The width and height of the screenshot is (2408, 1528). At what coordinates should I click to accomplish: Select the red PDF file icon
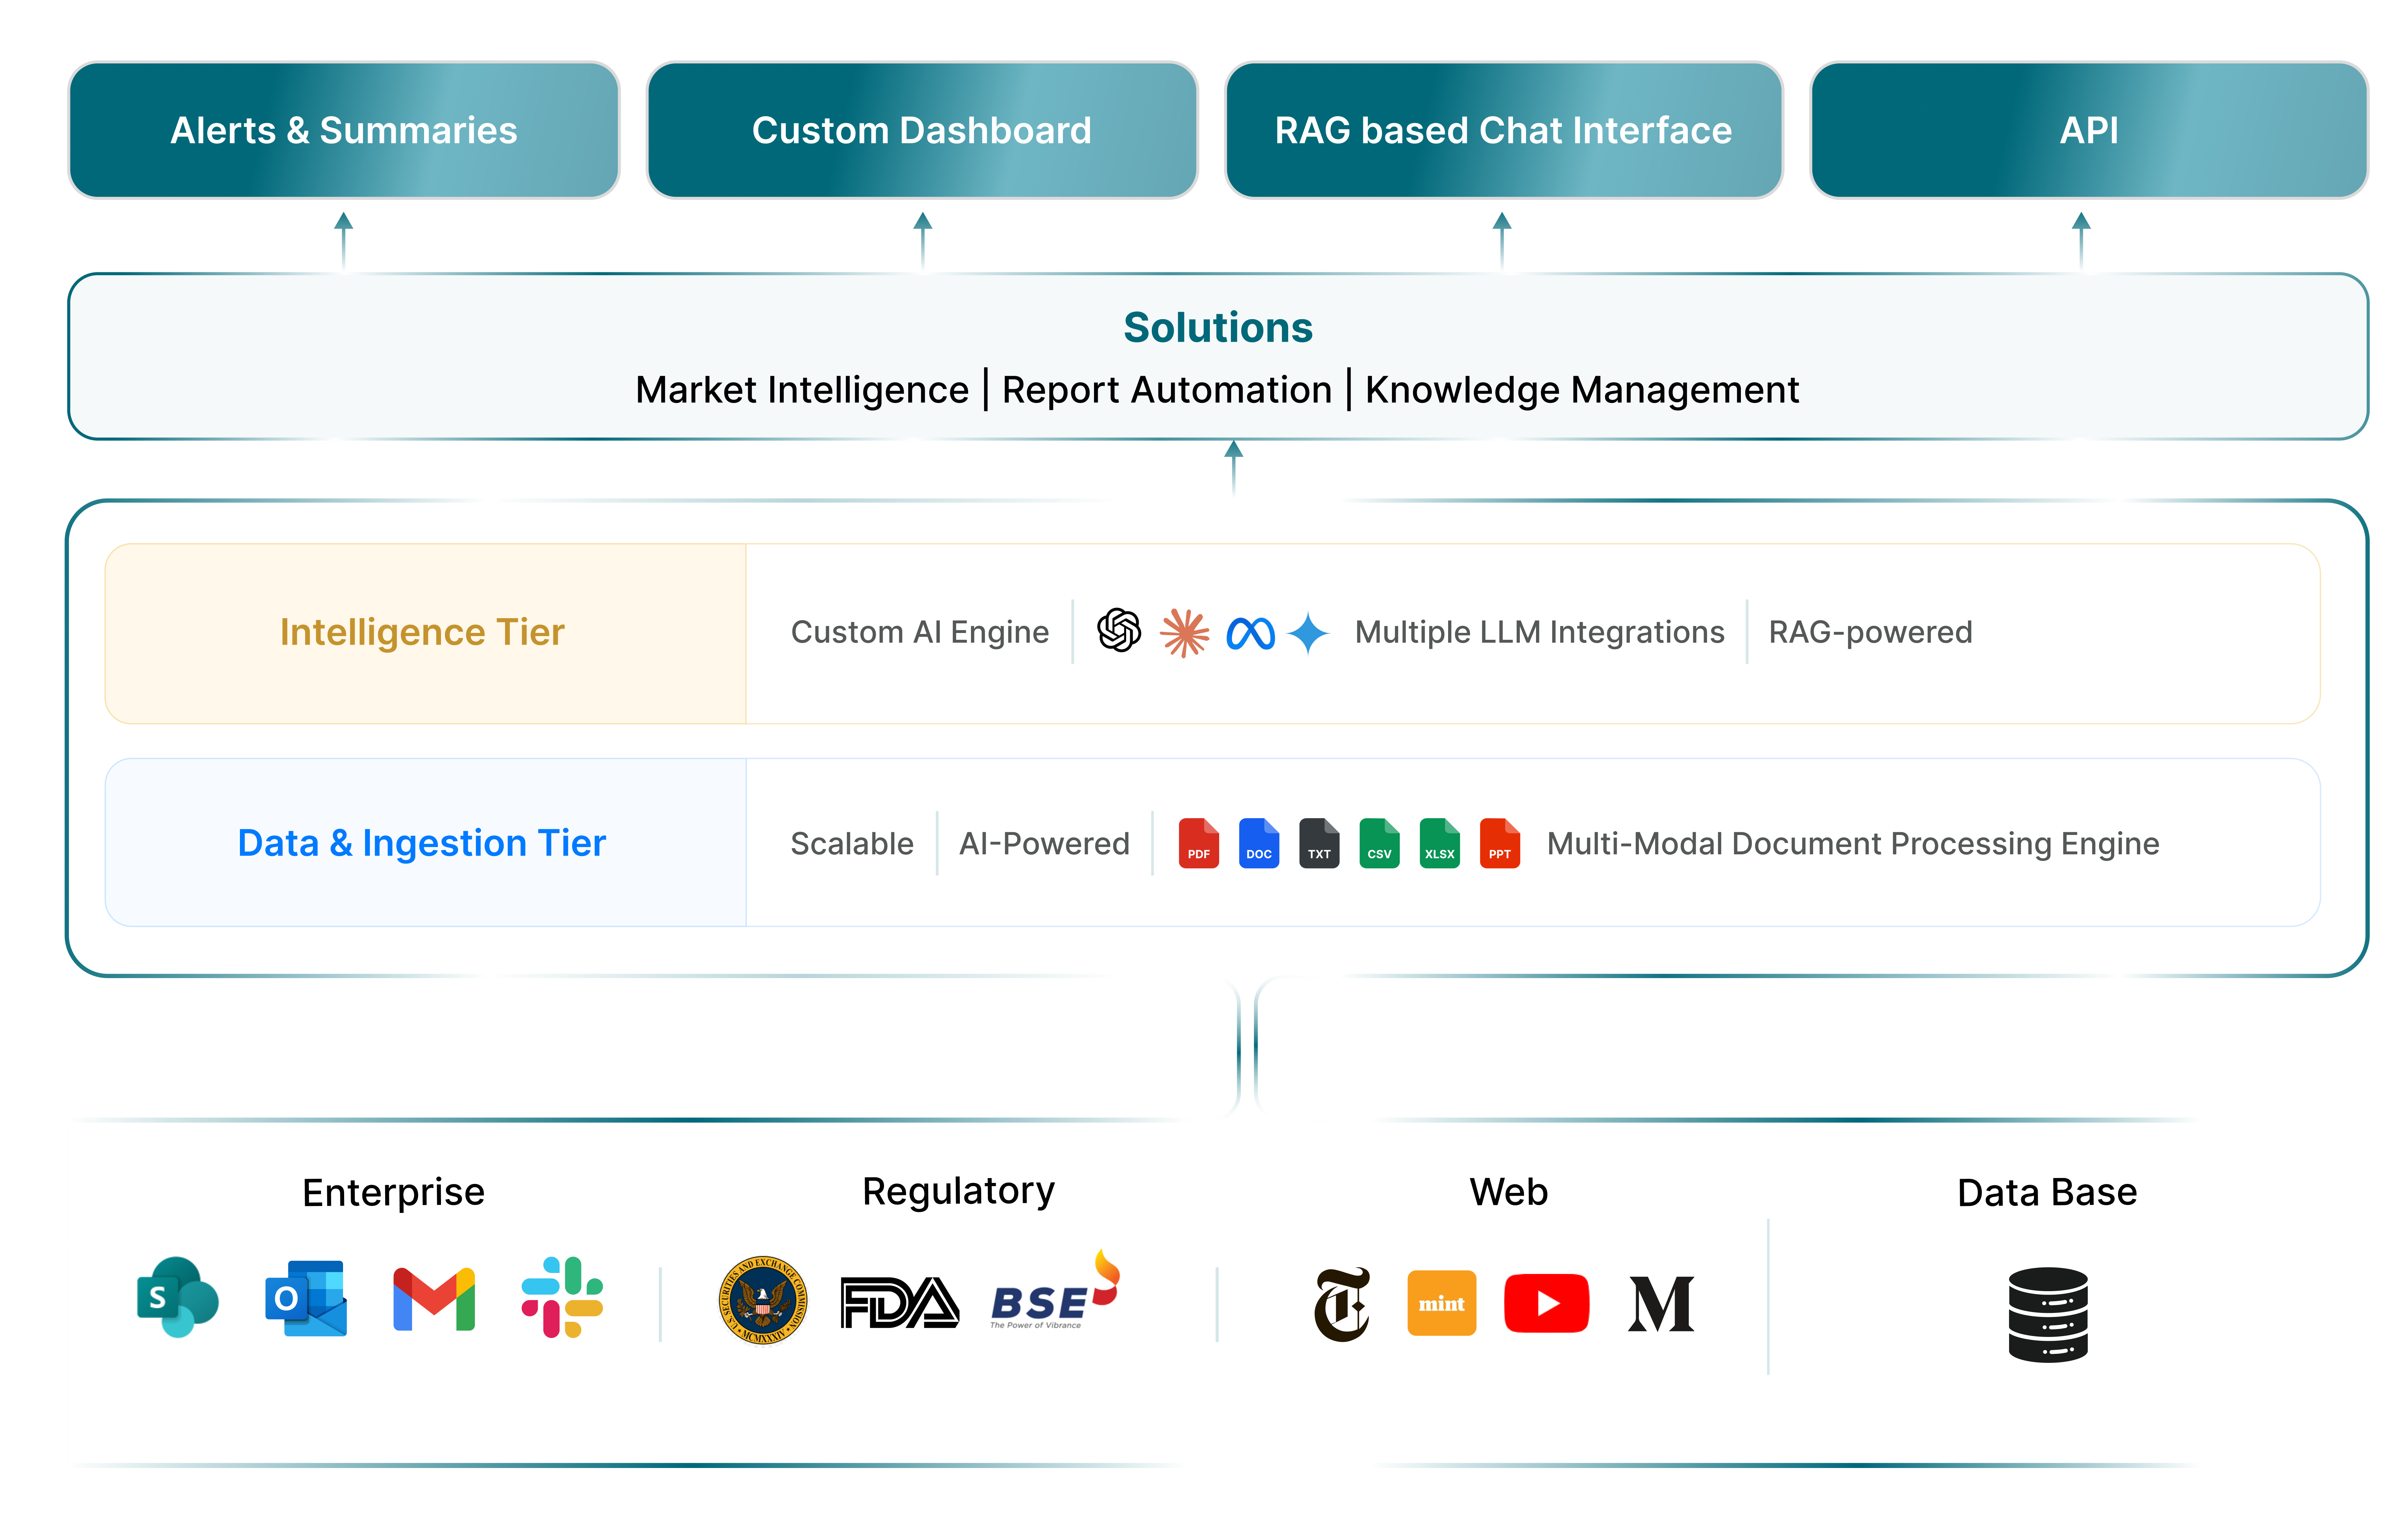click(1198, 843)
